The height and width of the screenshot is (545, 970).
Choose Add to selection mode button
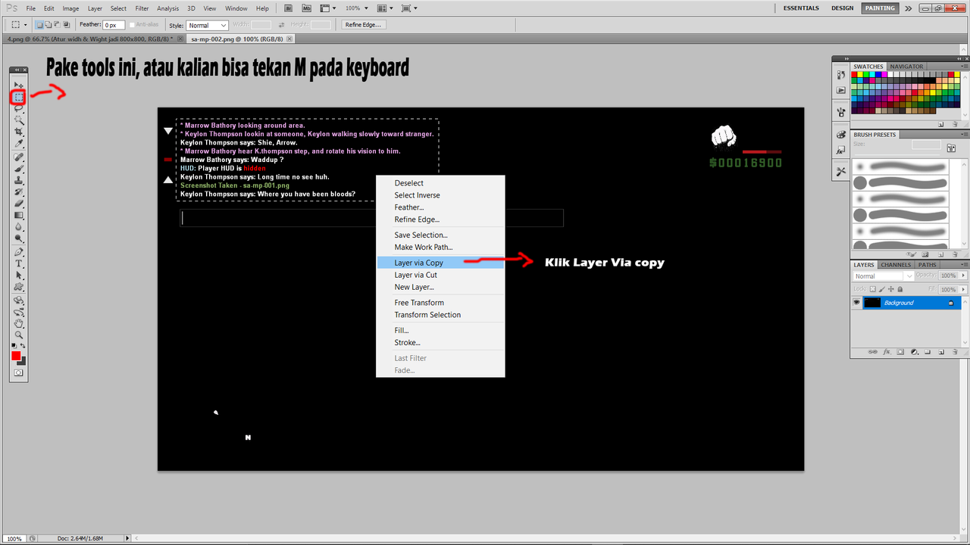pyautogui.click(x=48, y=25)
